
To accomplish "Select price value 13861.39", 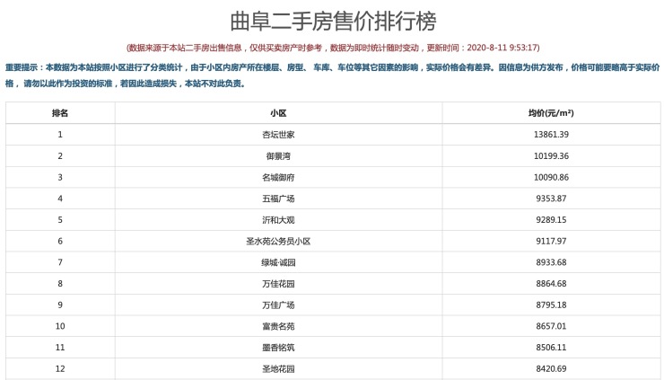I will (x=551, y=135).
